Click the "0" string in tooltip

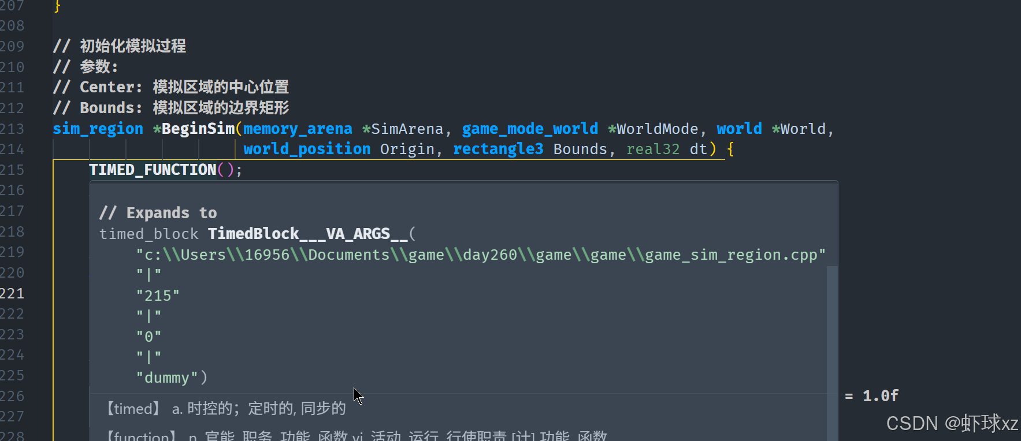point(148,337)
